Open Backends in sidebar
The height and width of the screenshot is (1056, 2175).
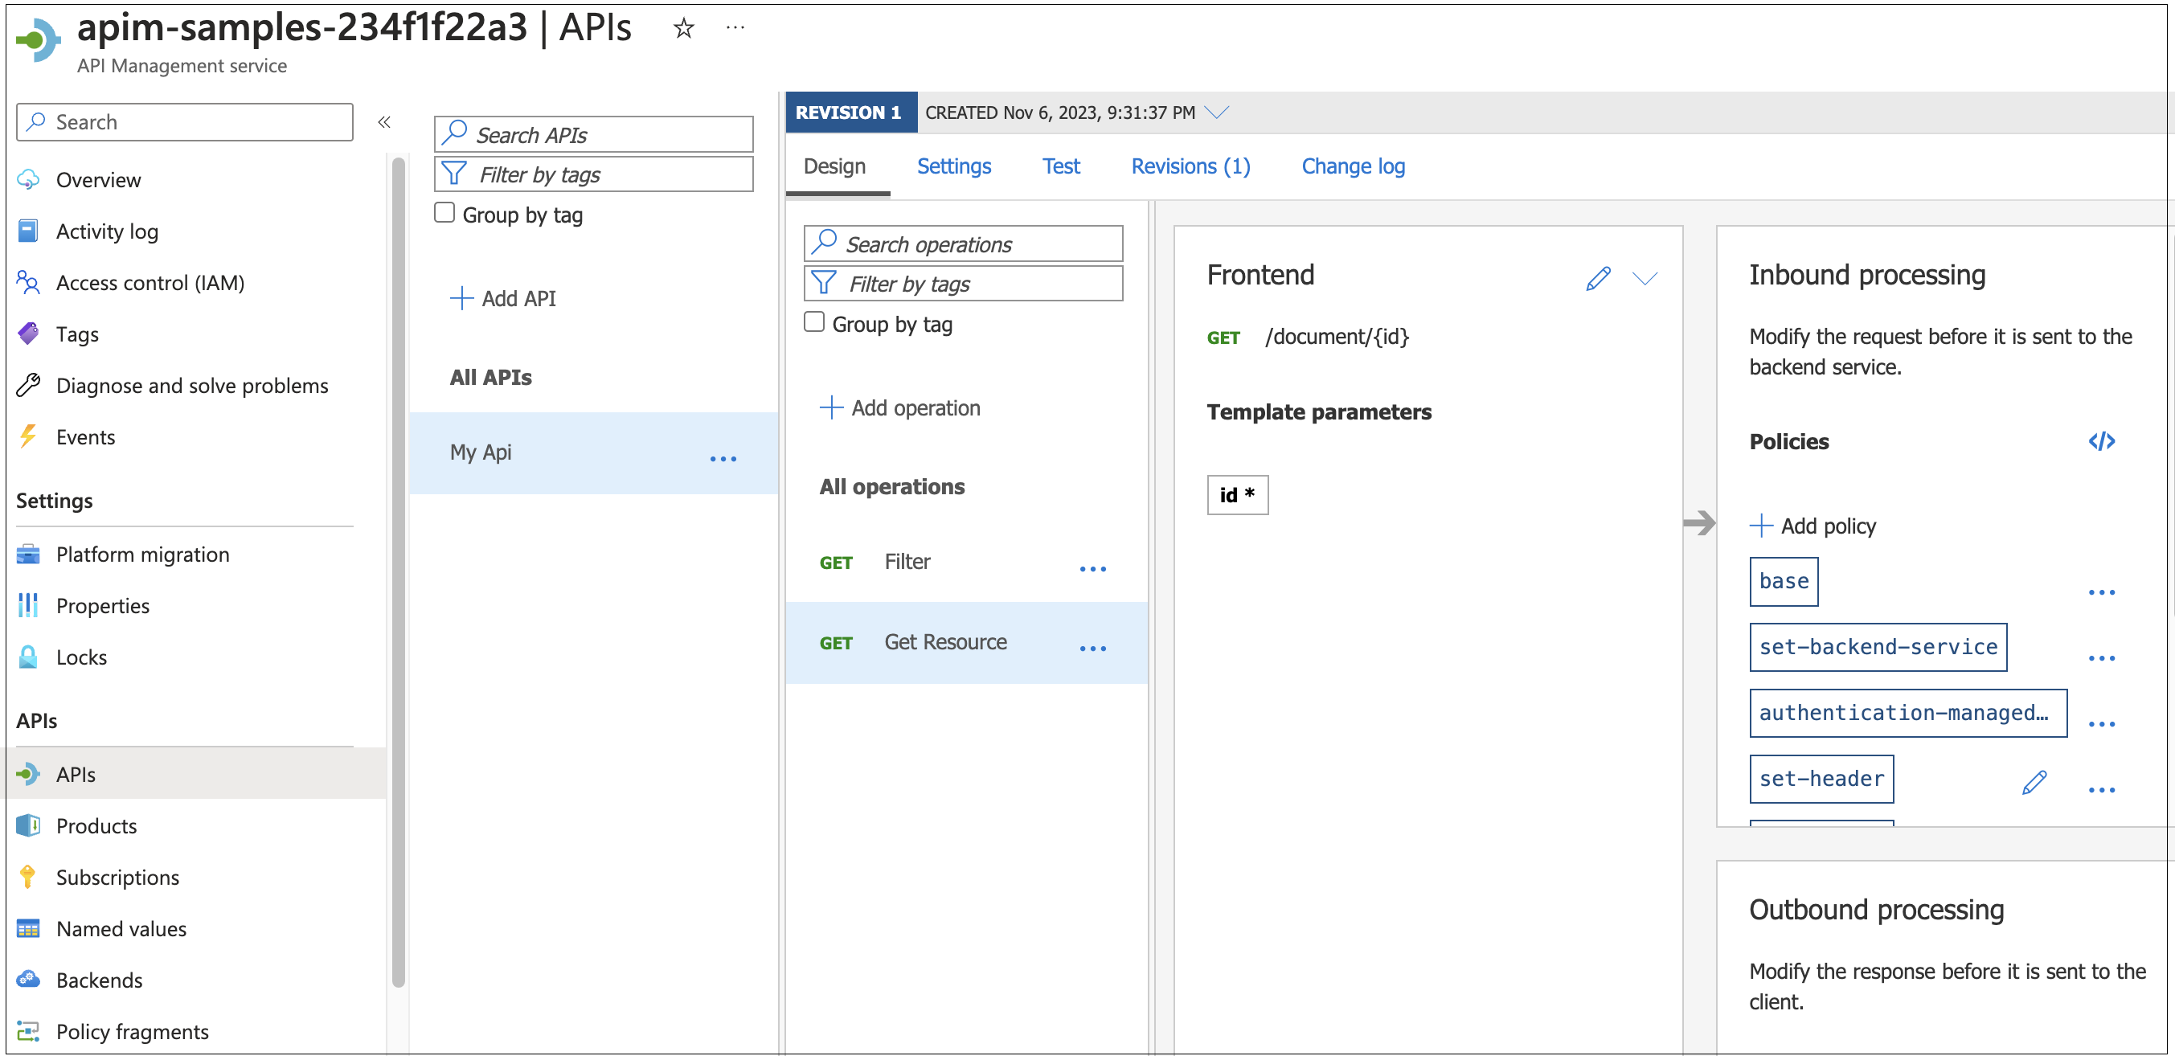pyautogui.click(x=99, y=980)
